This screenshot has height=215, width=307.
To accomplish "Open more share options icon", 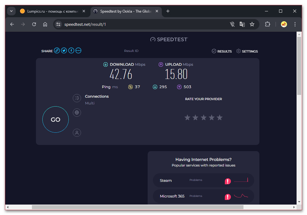I will tap(78, 51).
